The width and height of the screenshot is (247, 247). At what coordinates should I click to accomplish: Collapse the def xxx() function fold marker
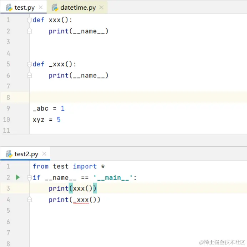tap(30, 20)
